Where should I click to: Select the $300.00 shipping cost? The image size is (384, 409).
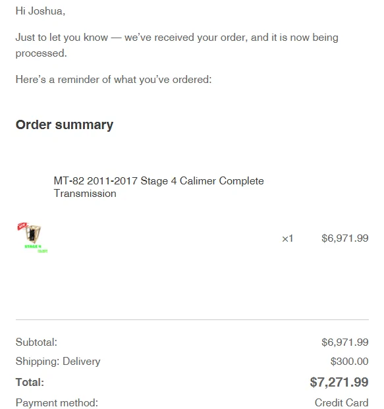349,362
